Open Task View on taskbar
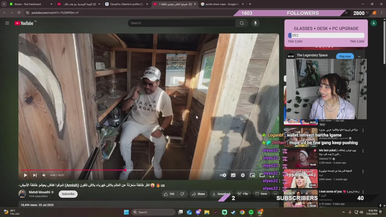The width and height of the screenshot is (386, 217). click(180, 212)
